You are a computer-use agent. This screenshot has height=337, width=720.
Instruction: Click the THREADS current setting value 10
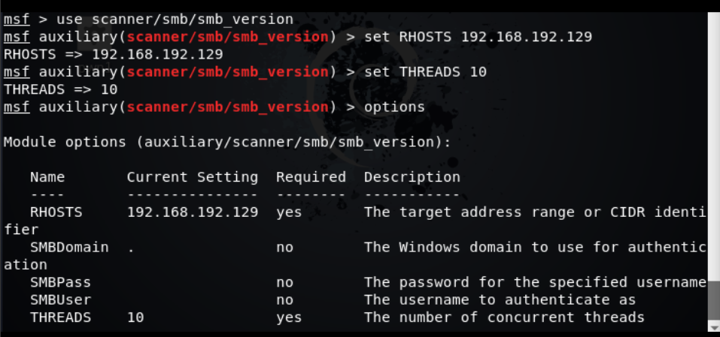(135, 317)
